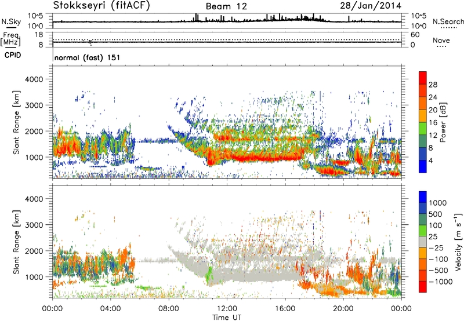Select the -500 velocity colorbar label
464x321 pixels.
pyautogui.click(x=438, y=271)
